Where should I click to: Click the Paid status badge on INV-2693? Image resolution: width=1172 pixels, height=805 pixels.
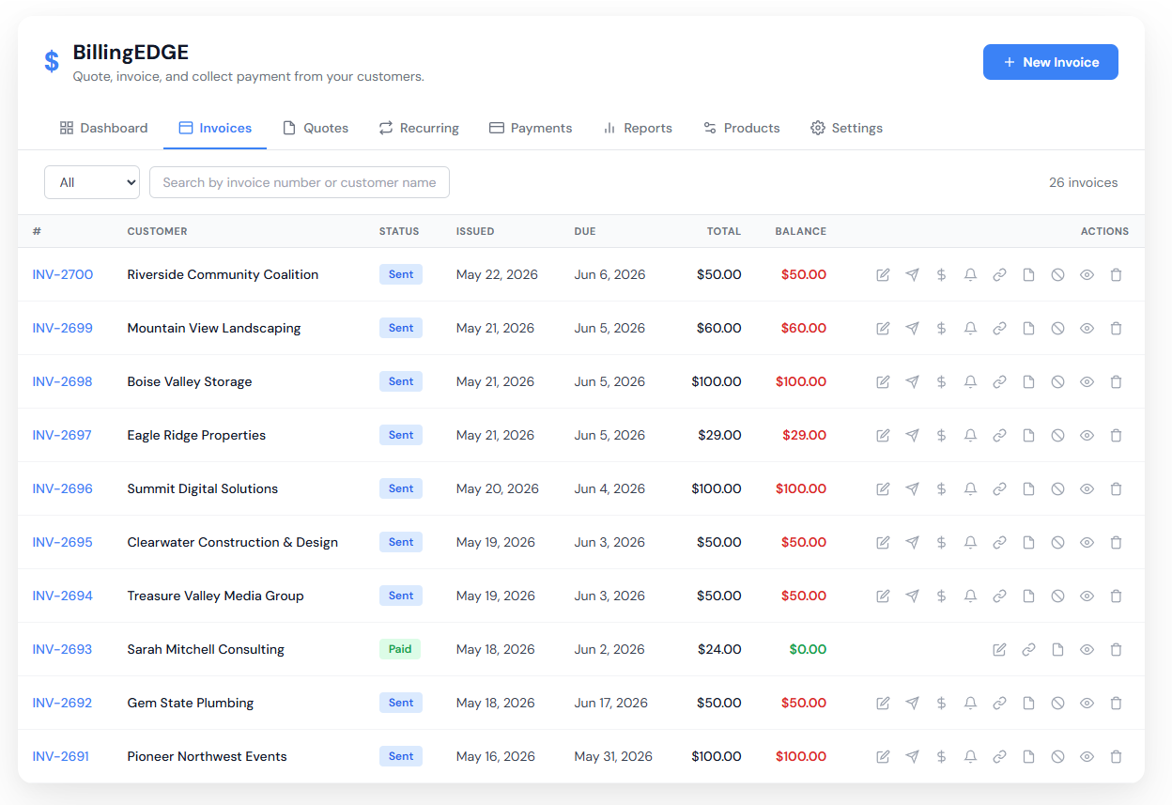pyautogui.click(x=400, y=649)
